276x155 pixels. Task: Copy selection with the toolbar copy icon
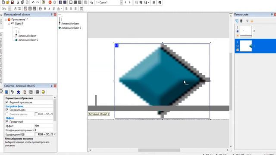(22, 2)
